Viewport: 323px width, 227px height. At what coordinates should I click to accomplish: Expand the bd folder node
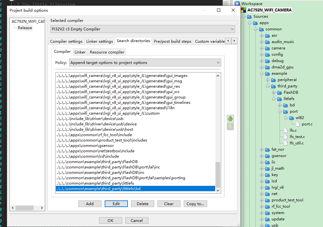280,105
